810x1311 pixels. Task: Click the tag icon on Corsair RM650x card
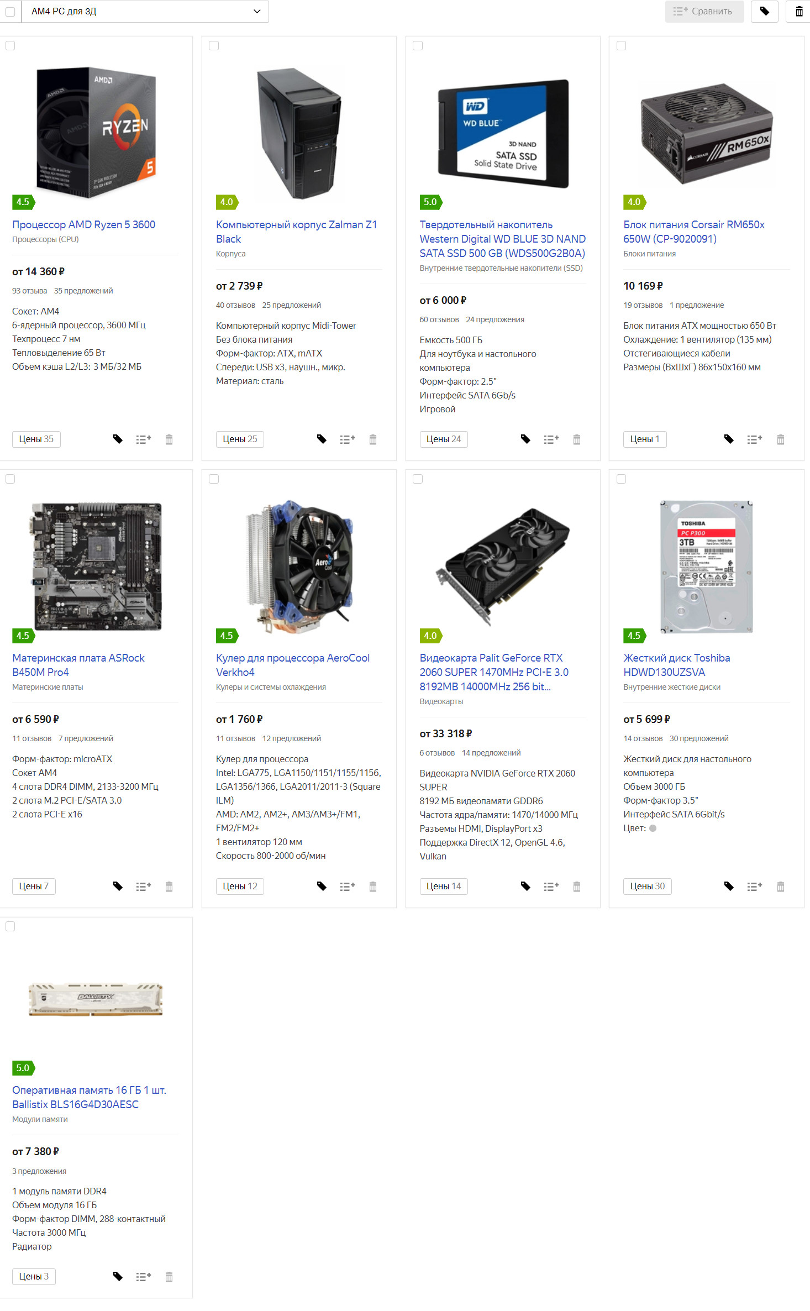pyautogui.click(x=729, y=439)
